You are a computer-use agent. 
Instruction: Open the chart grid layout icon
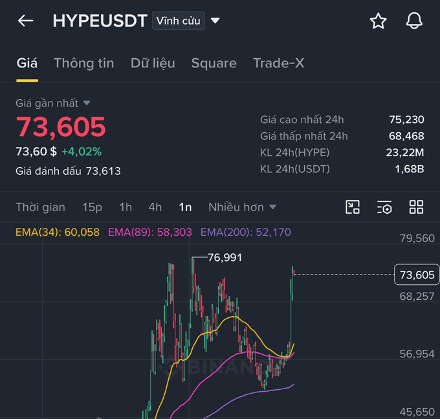coord(416,207)
